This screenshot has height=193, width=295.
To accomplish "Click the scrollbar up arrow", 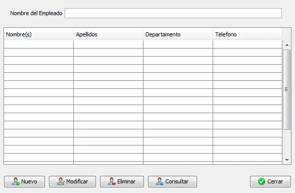I will 287,45.
